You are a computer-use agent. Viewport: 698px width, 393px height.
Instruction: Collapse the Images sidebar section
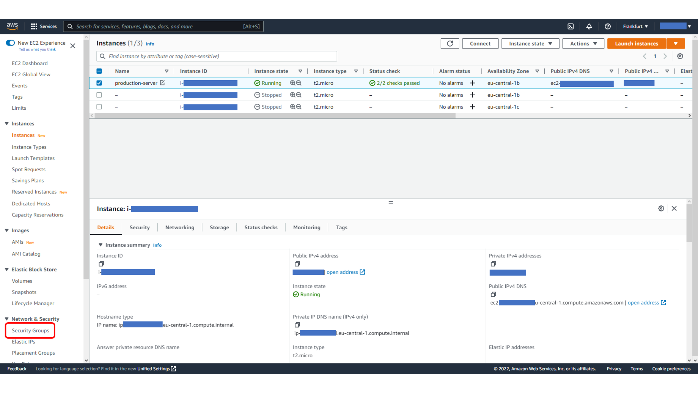7,231
